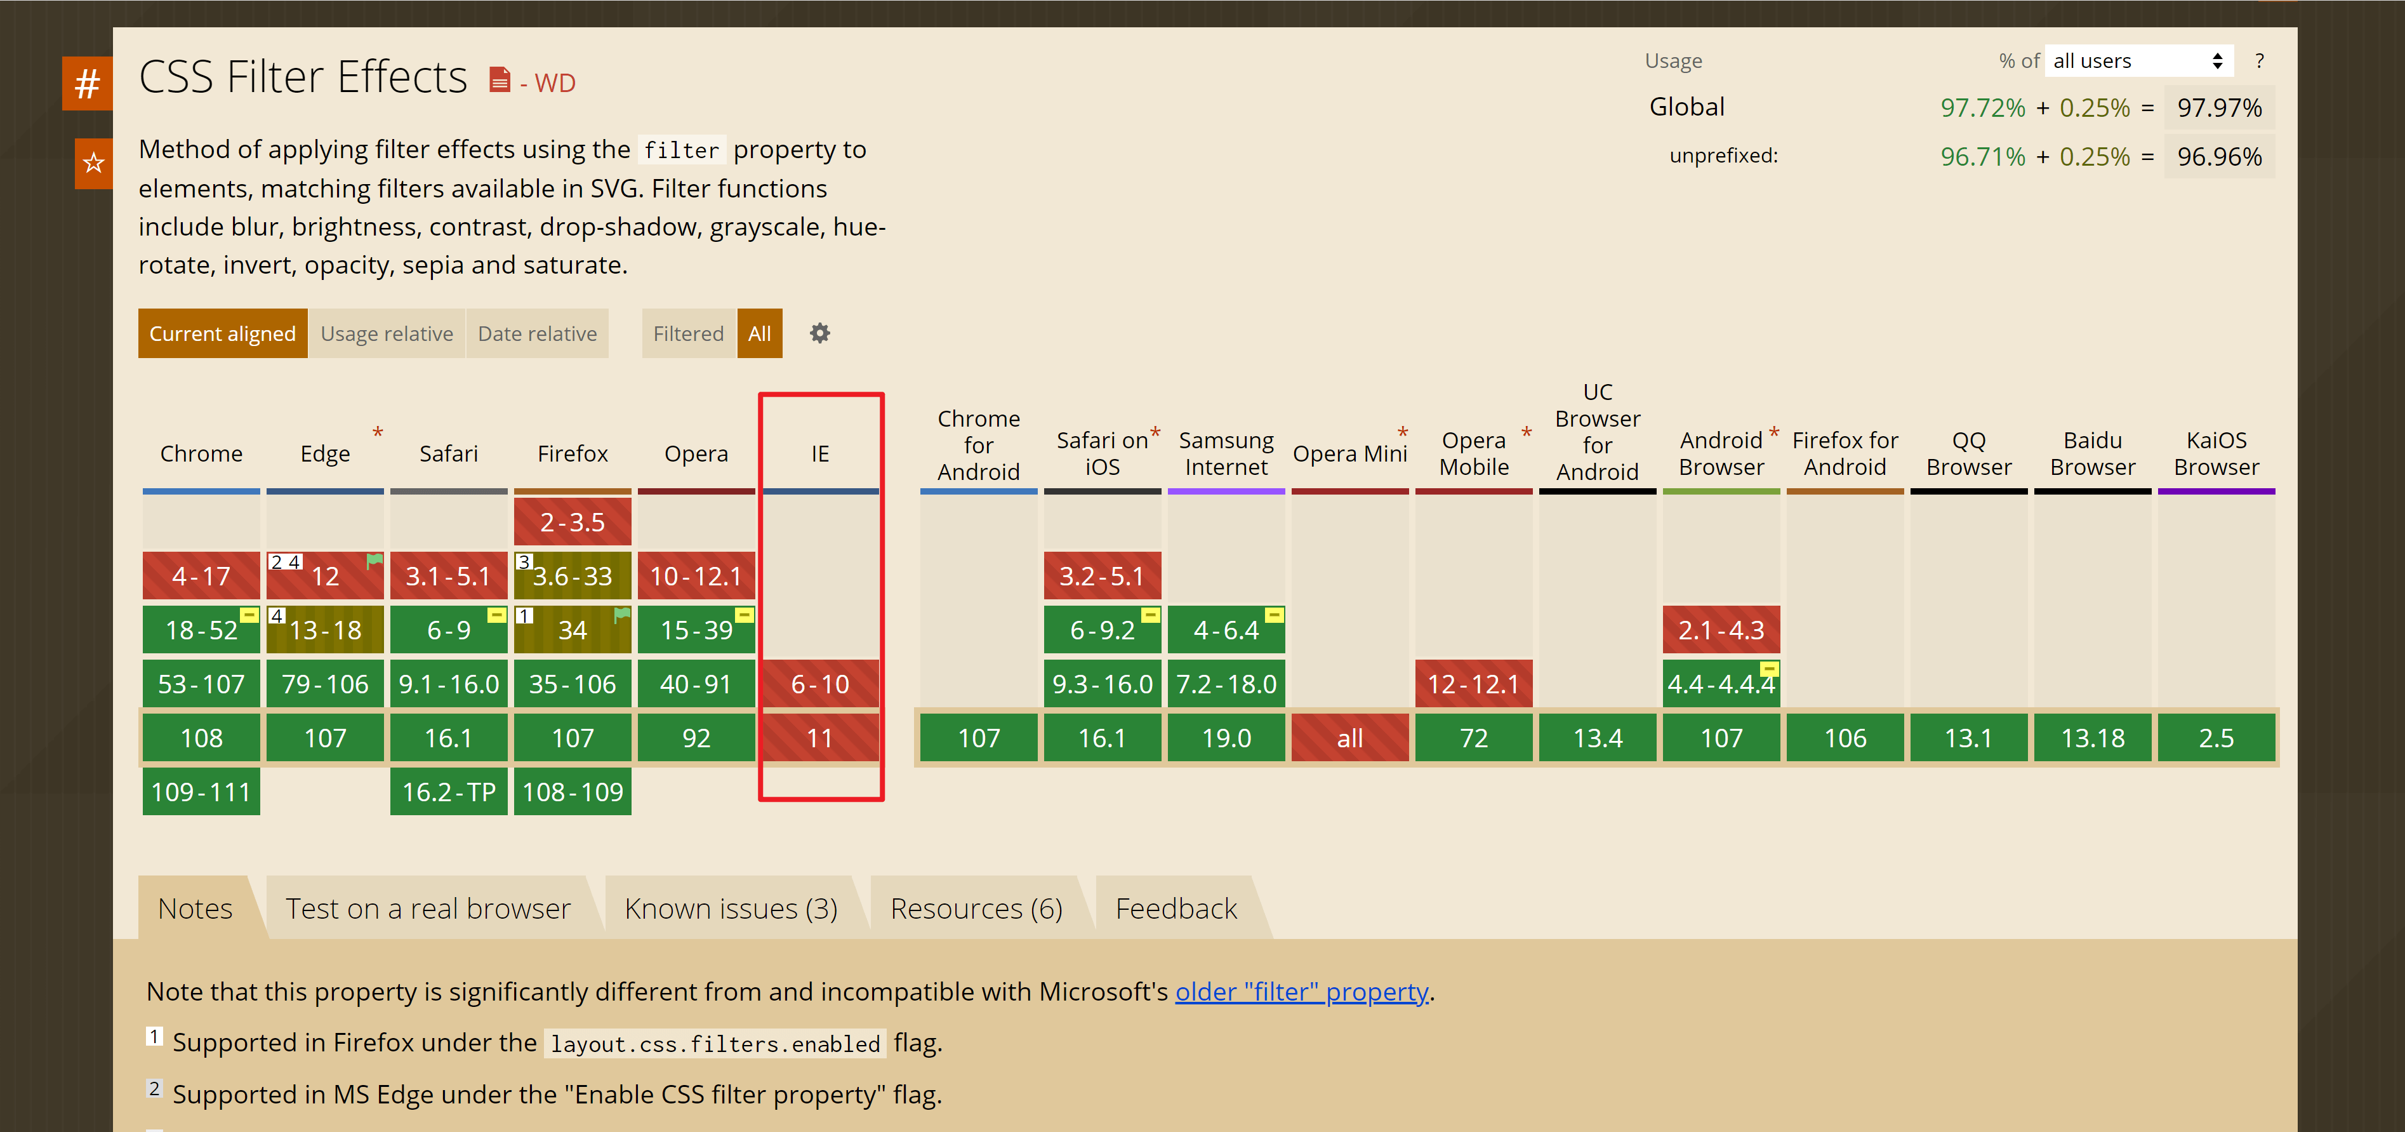Click the orange hash permalink icon

[87, 84]
